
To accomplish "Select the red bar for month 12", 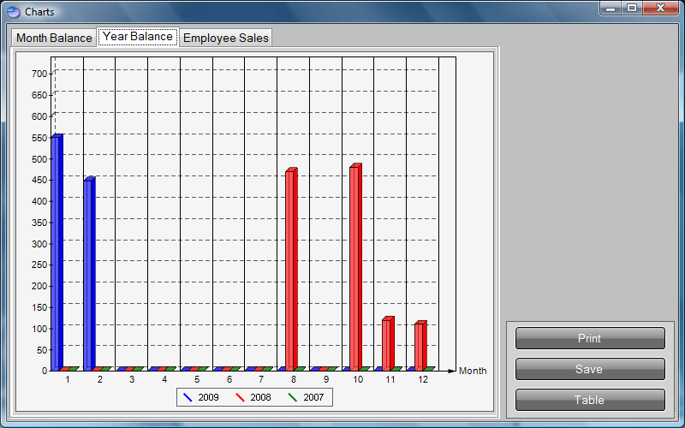I will coord(420,346).
